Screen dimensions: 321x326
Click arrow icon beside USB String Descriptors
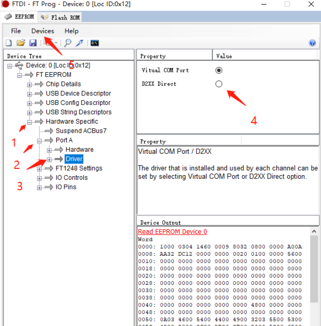[x=39, y=112]
